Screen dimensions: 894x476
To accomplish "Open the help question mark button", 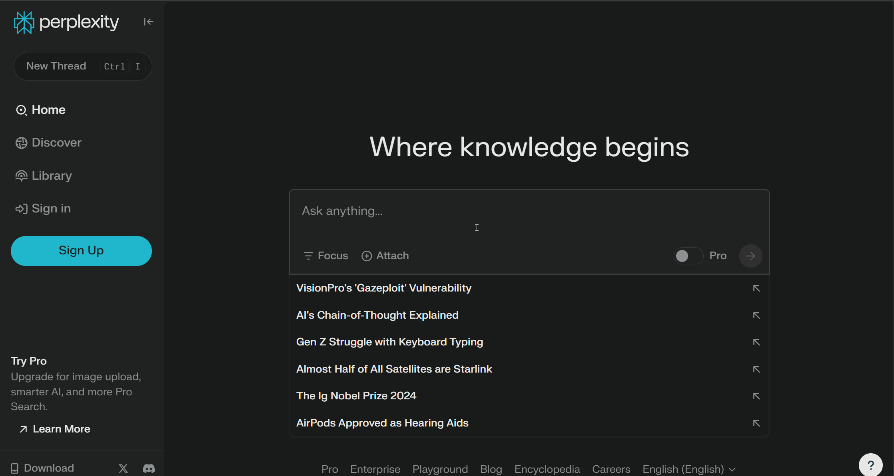I will tap(870, 465).
